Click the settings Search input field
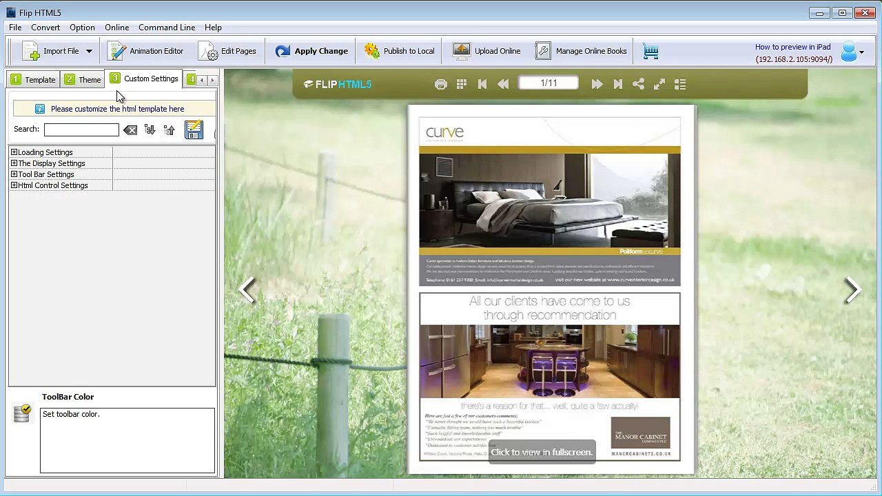 [81, 130]
